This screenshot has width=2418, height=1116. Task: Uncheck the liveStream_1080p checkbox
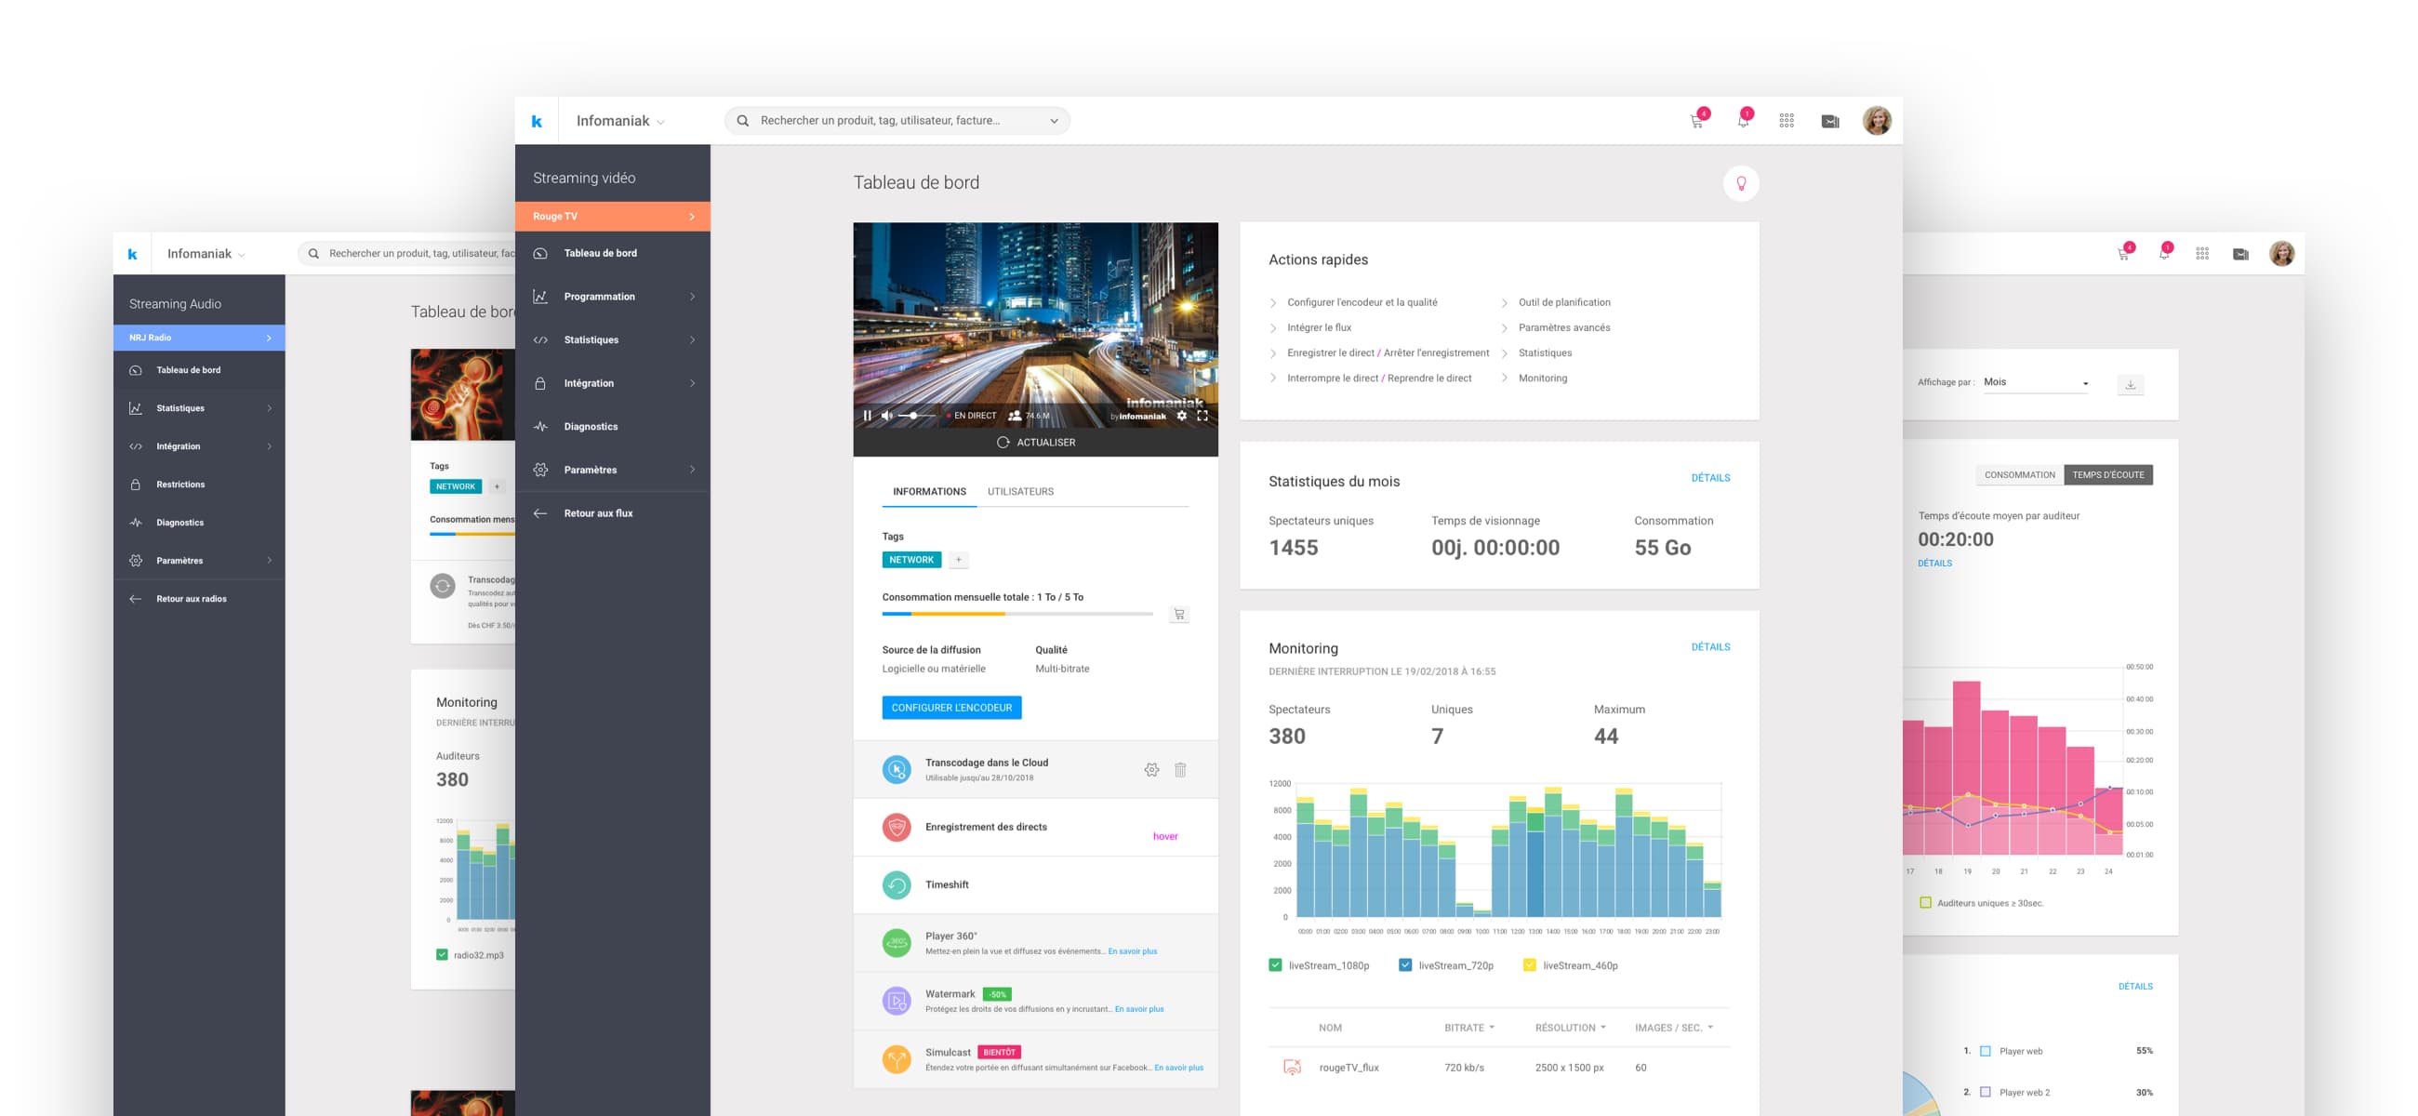pyautogui.click(x=1275, y=965)
